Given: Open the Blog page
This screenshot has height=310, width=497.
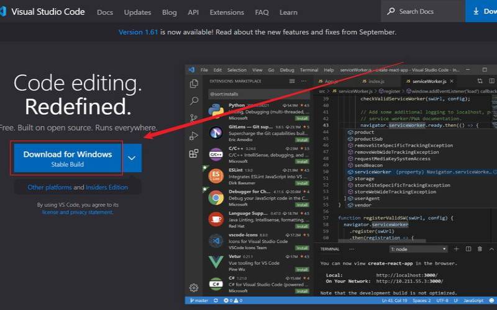Looking at the screenshot, I should [x=169, y=12].
